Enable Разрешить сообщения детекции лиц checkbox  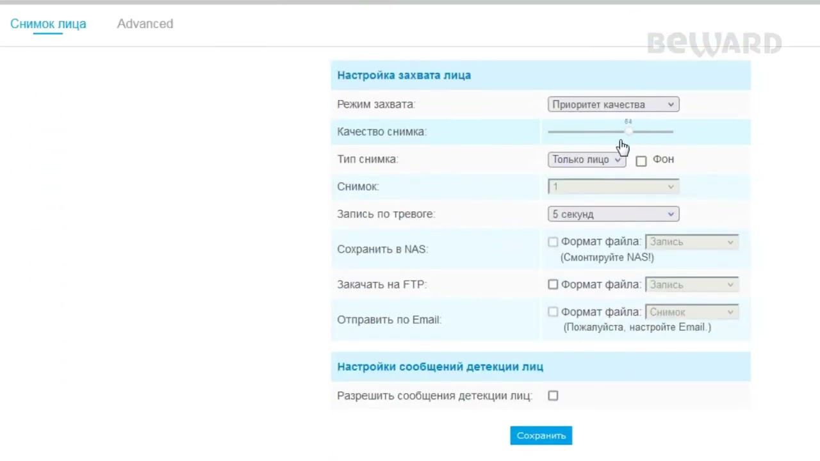(x=553, y=396)
